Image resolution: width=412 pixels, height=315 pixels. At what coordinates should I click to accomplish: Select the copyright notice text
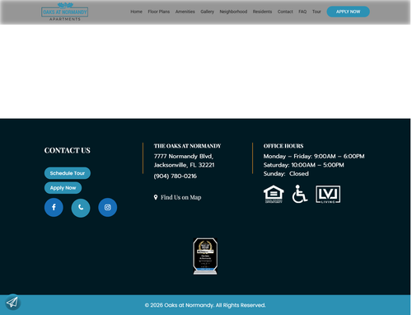coord(205,305)
